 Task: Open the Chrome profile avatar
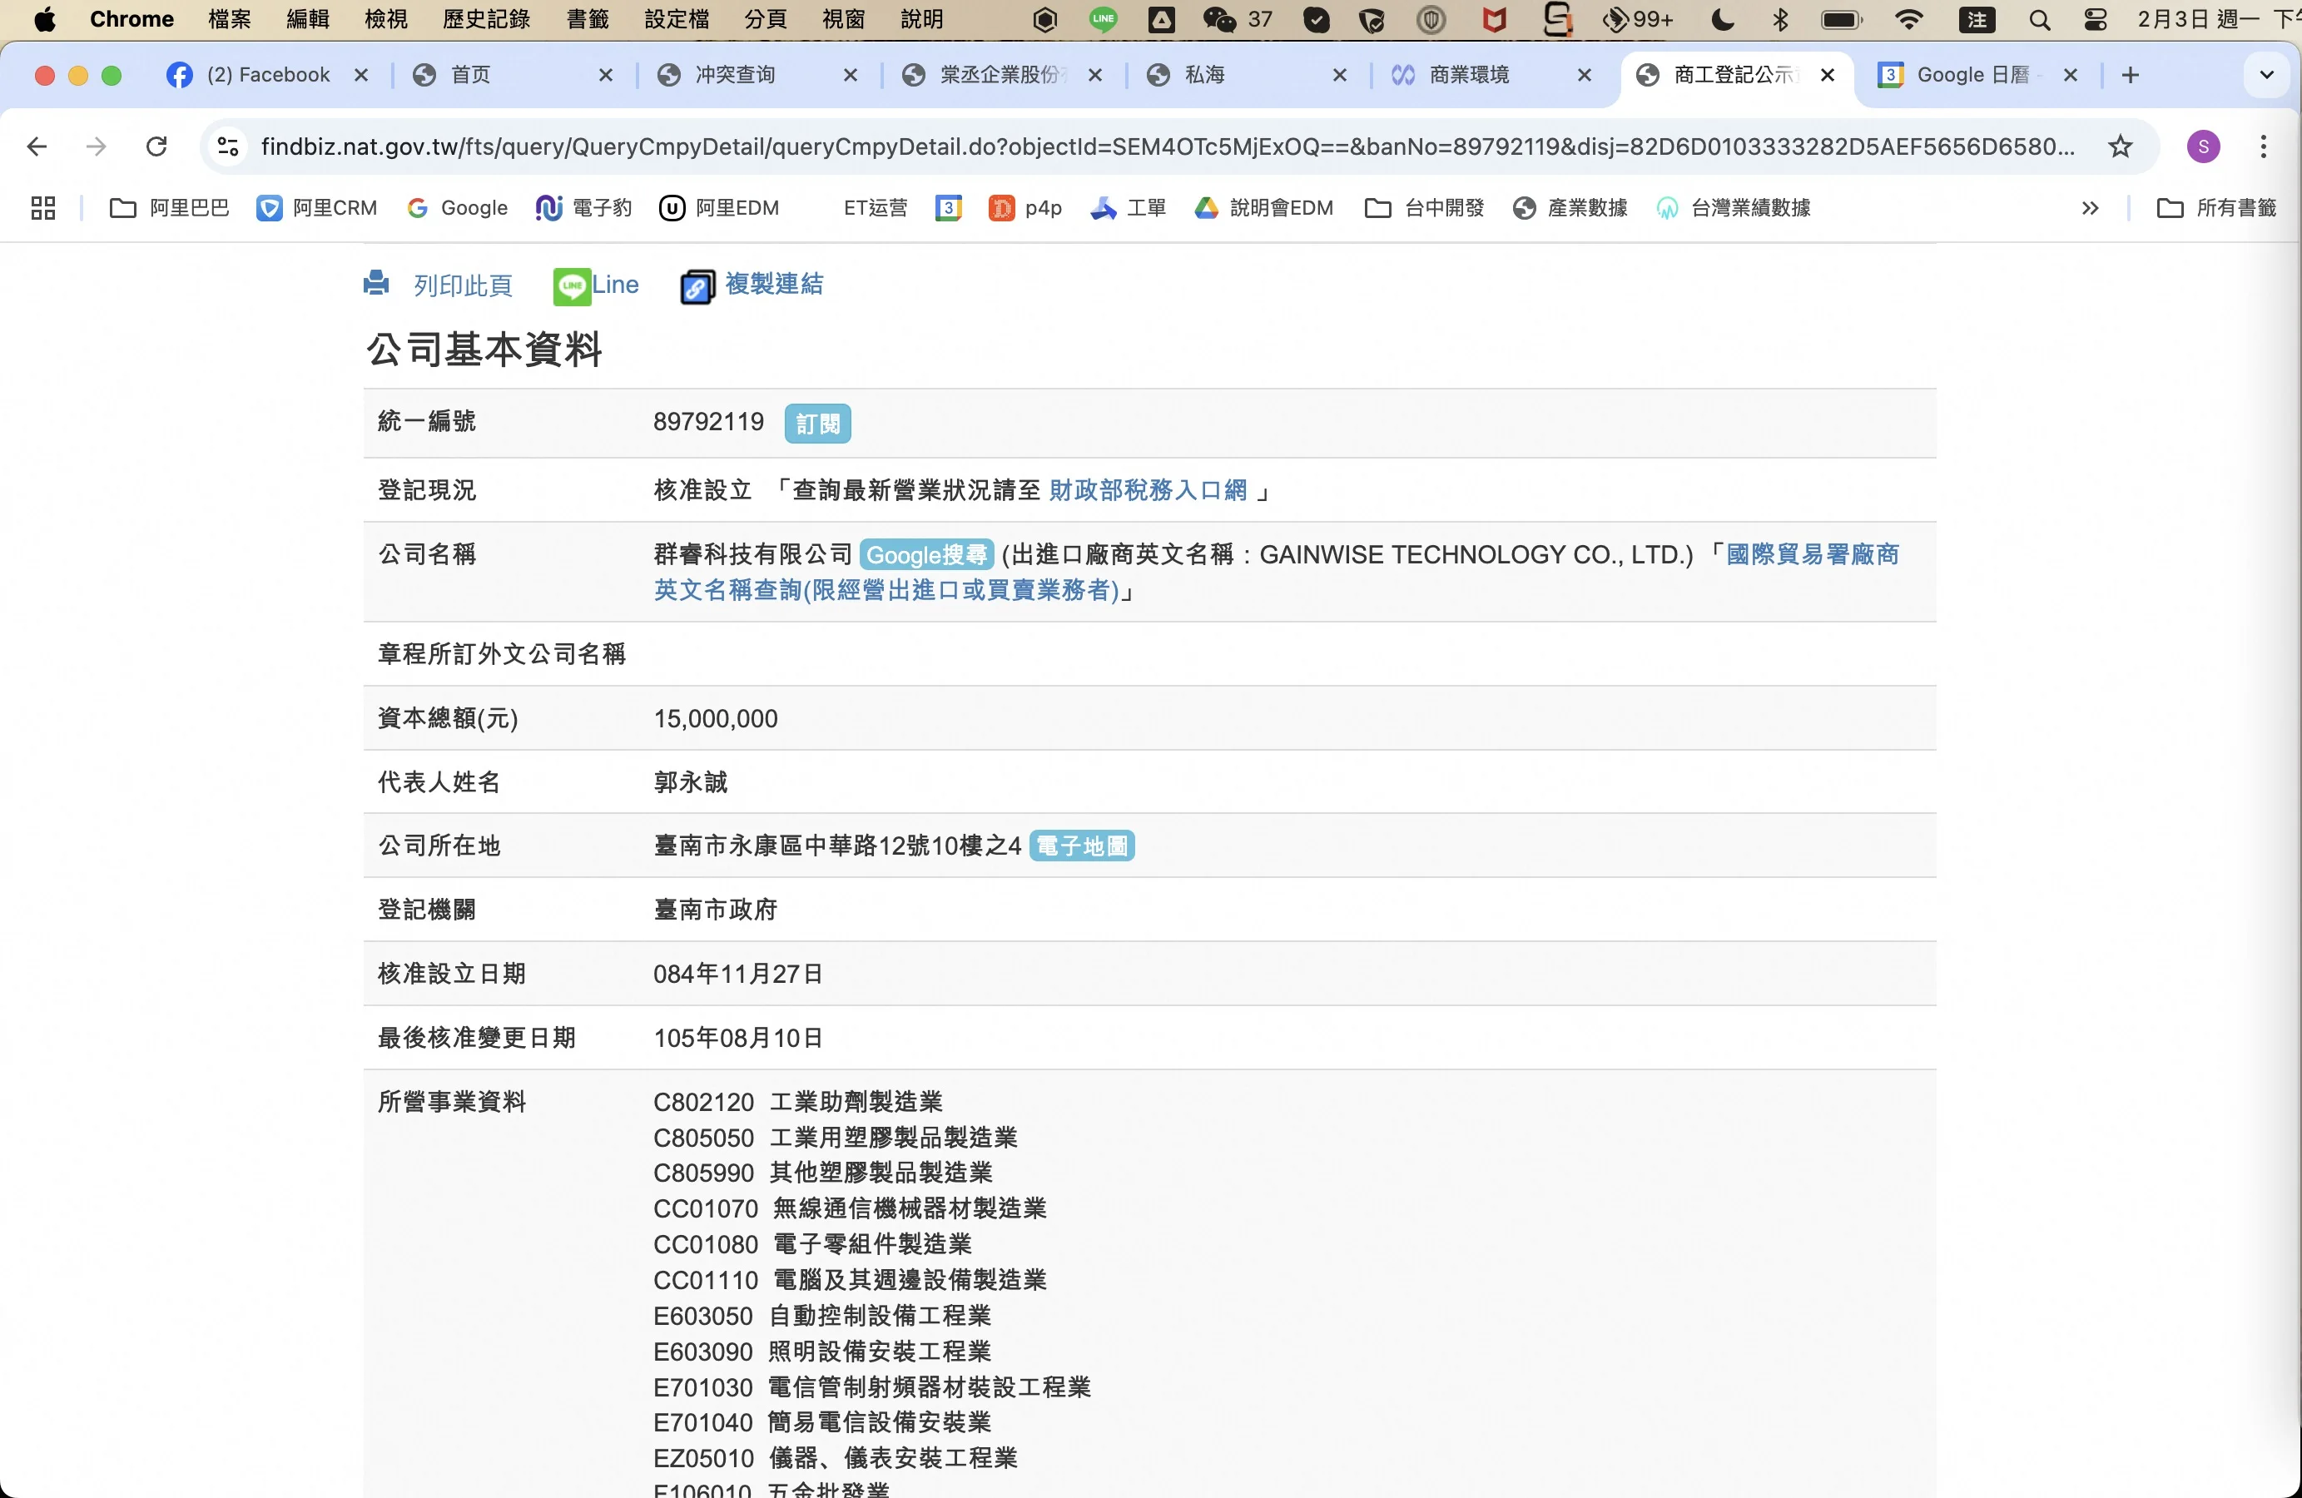2203,147
